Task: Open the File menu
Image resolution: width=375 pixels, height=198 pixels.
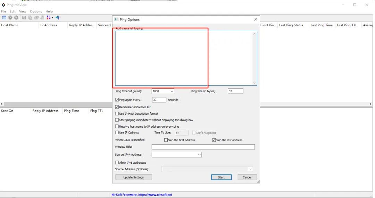Action: [x=3, y=11]
